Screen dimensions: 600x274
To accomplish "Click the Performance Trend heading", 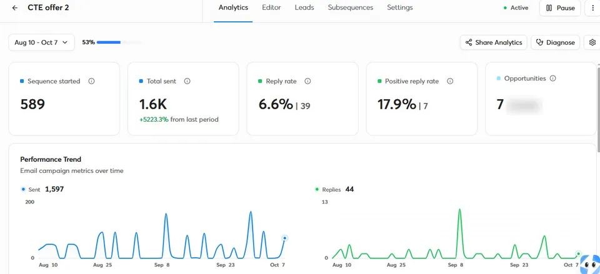I will pos(51,159).
